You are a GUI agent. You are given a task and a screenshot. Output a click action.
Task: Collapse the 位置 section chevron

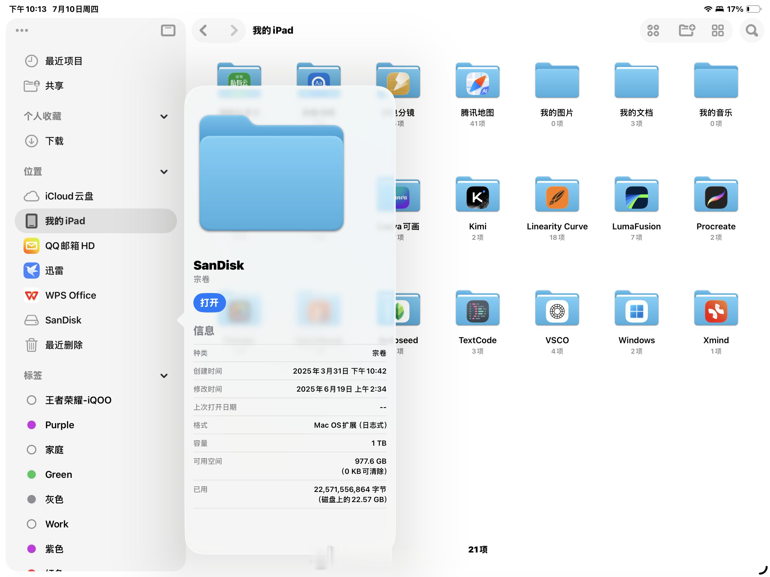(164, 172)
